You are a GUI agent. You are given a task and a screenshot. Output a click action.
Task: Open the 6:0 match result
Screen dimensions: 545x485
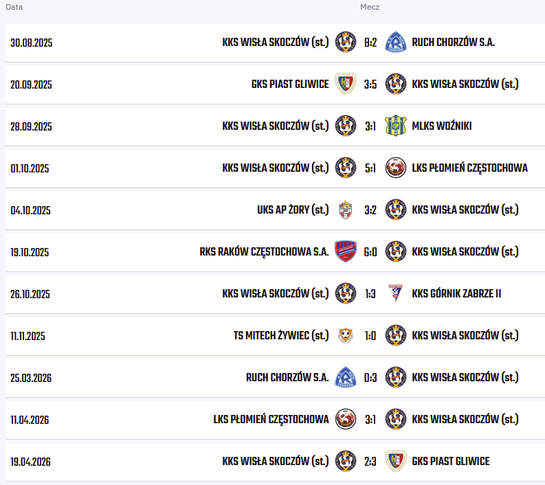coord(370,252)
